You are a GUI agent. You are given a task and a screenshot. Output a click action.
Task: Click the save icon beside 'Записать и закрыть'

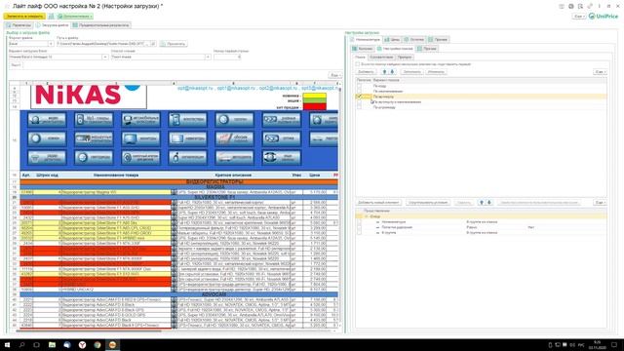tap(51, 17)
